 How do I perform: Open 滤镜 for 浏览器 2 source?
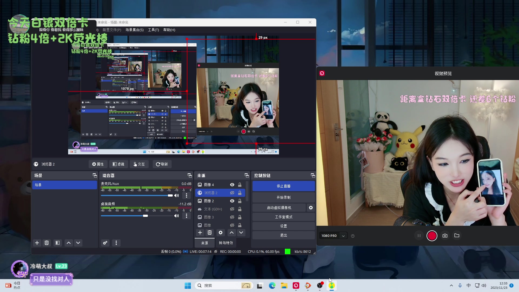(118, 164)
